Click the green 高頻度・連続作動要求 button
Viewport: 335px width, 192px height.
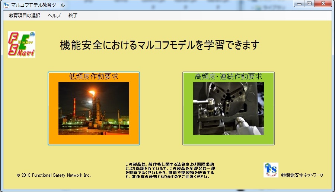(x=229, y=108)
